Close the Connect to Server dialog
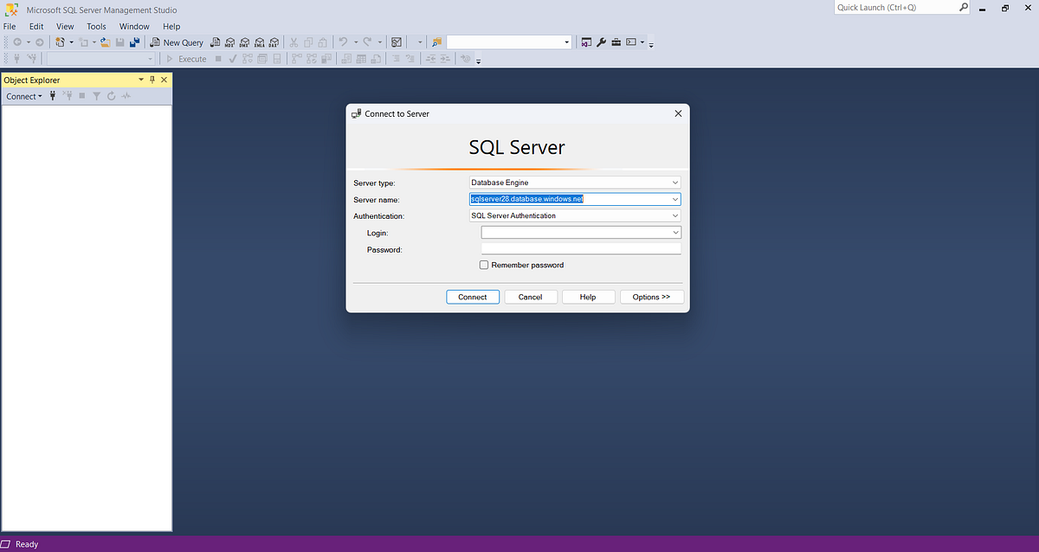 pos(678,113)
